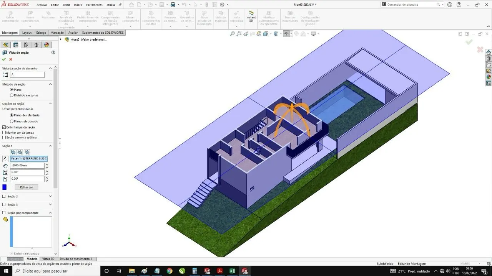Click the blue section color swatch
The image size is (492, 276).
point(5,187)
